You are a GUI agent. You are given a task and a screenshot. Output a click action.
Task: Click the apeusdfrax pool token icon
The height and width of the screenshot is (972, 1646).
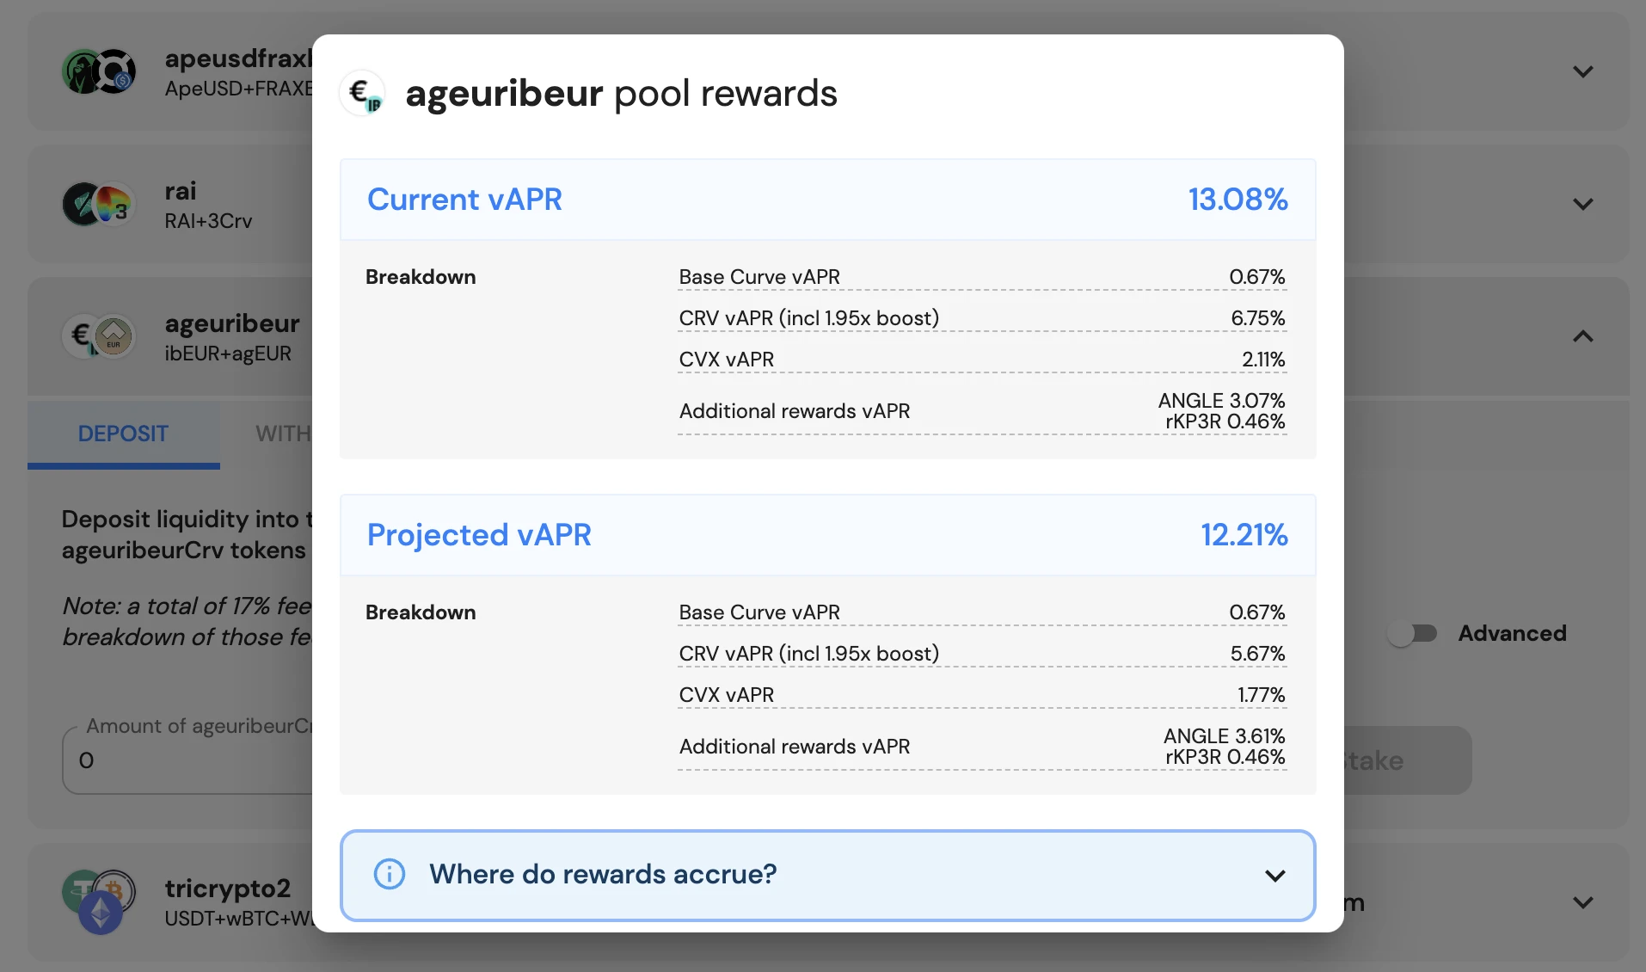[x=100, y=71]
